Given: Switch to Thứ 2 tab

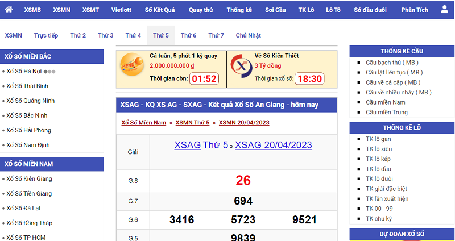Looking at the screenshot, I should [x=78, y=35].
